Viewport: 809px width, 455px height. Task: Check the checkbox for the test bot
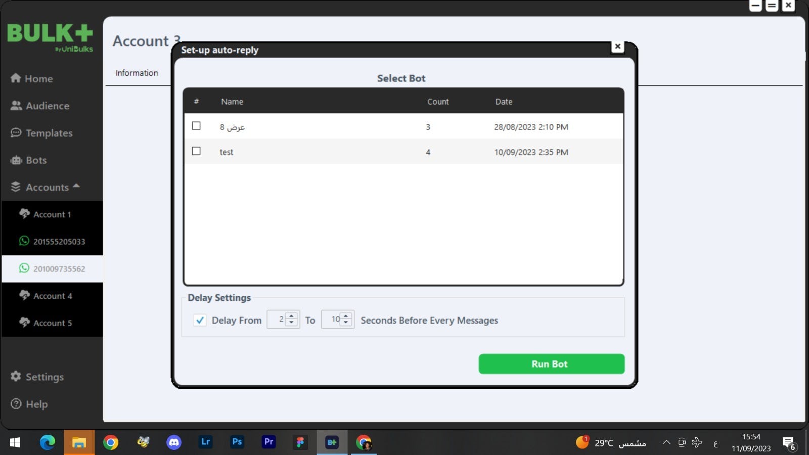pyautogui.click(x=196, y=151)
